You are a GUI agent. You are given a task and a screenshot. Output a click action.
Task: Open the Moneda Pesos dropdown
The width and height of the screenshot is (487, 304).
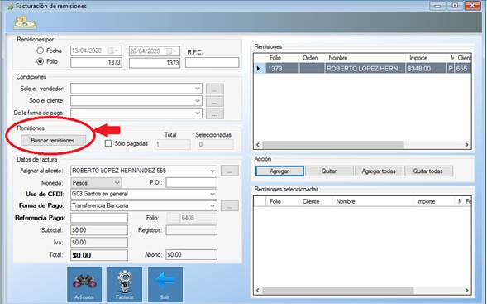click(117, 183)
